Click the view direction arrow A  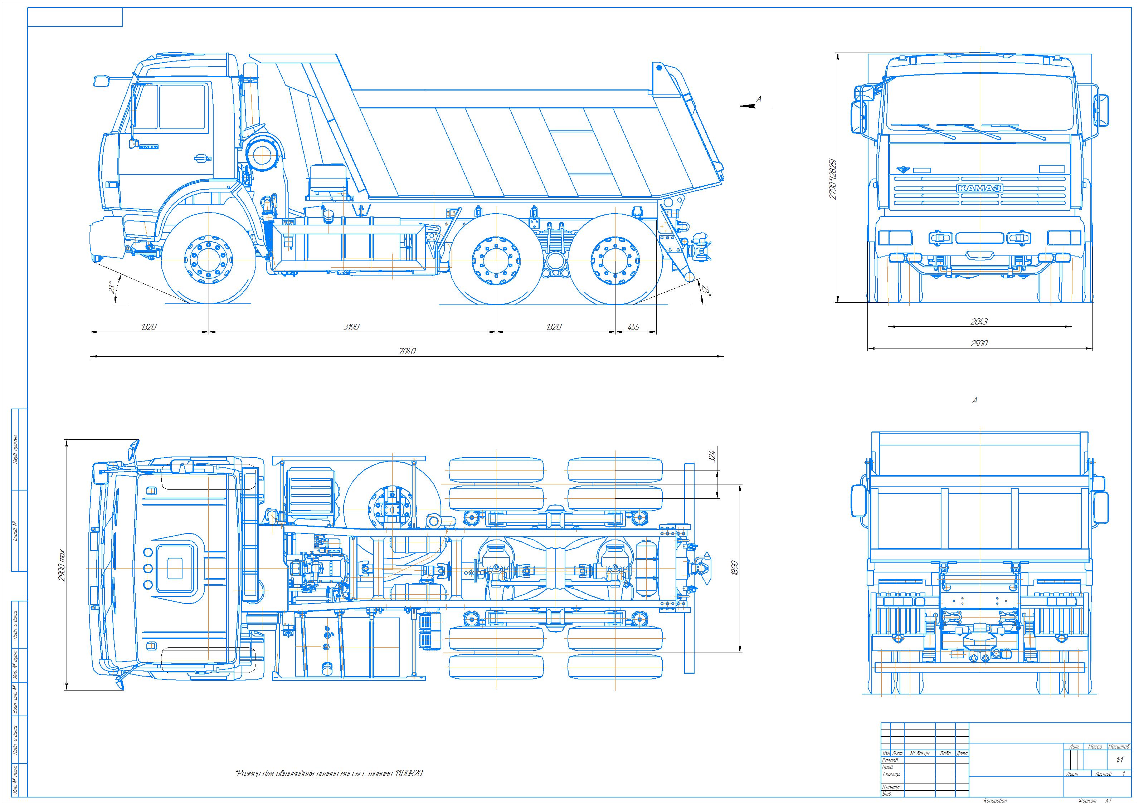point(749,106)
